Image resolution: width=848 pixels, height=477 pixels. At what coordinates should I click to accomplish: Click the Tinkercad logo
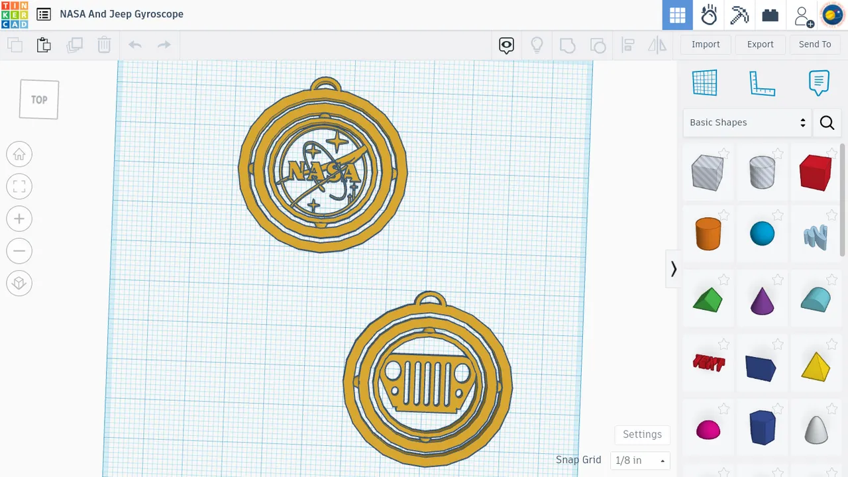coord(15,15)
